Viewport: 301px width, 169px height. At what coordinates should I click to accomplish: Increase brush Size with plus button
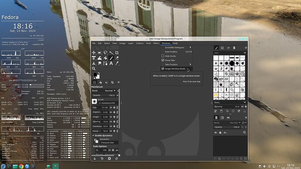point(114,108)
